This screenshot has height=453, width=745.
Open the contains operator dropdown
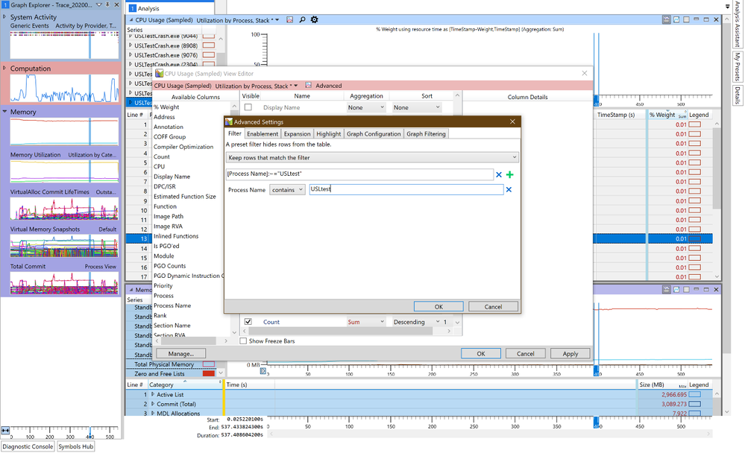[287, 190]
